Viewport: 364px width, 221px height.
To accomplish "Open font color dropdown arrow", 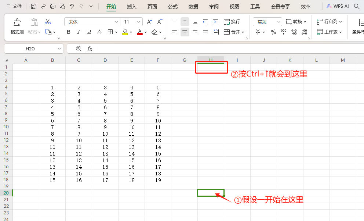I will (x=146, y=32).
